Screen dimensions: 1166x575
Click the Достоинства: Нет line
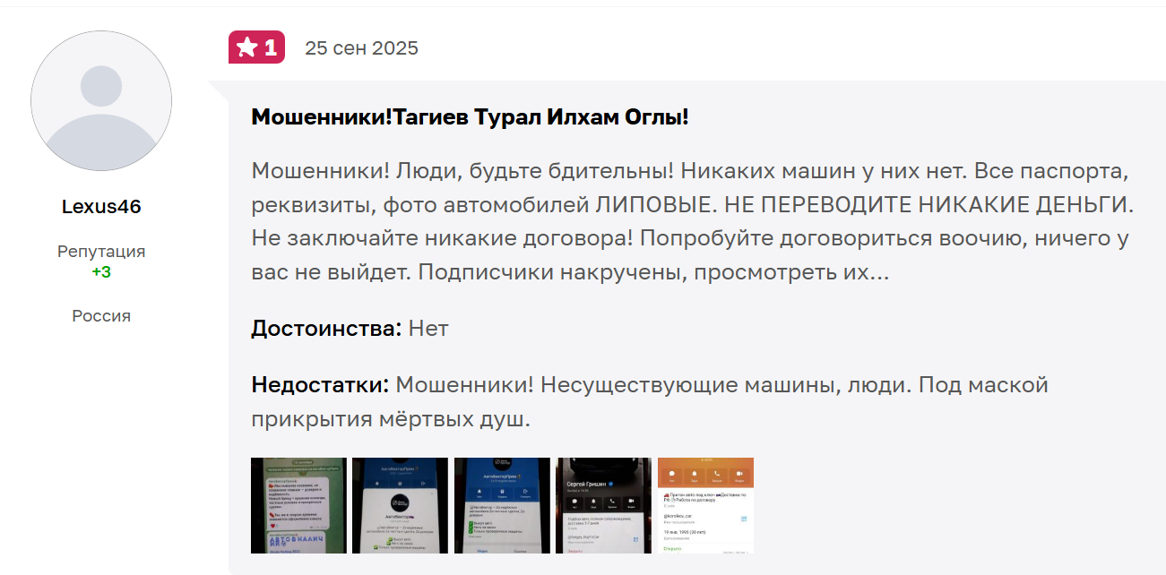tap(350, 329)
